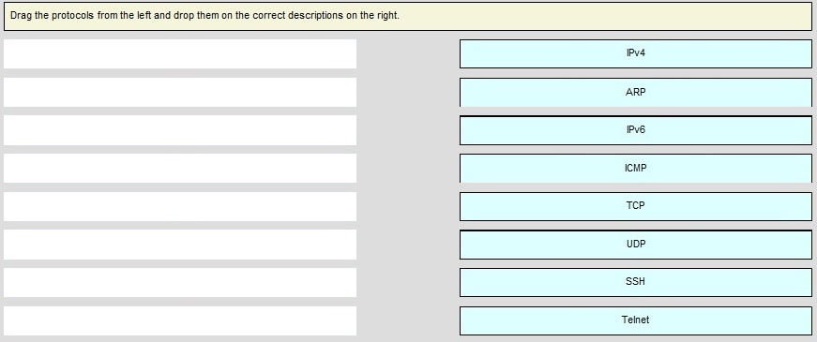Select the SSH protocol box
This screenshot has width=817, height=342.
(x=636, y=282)
